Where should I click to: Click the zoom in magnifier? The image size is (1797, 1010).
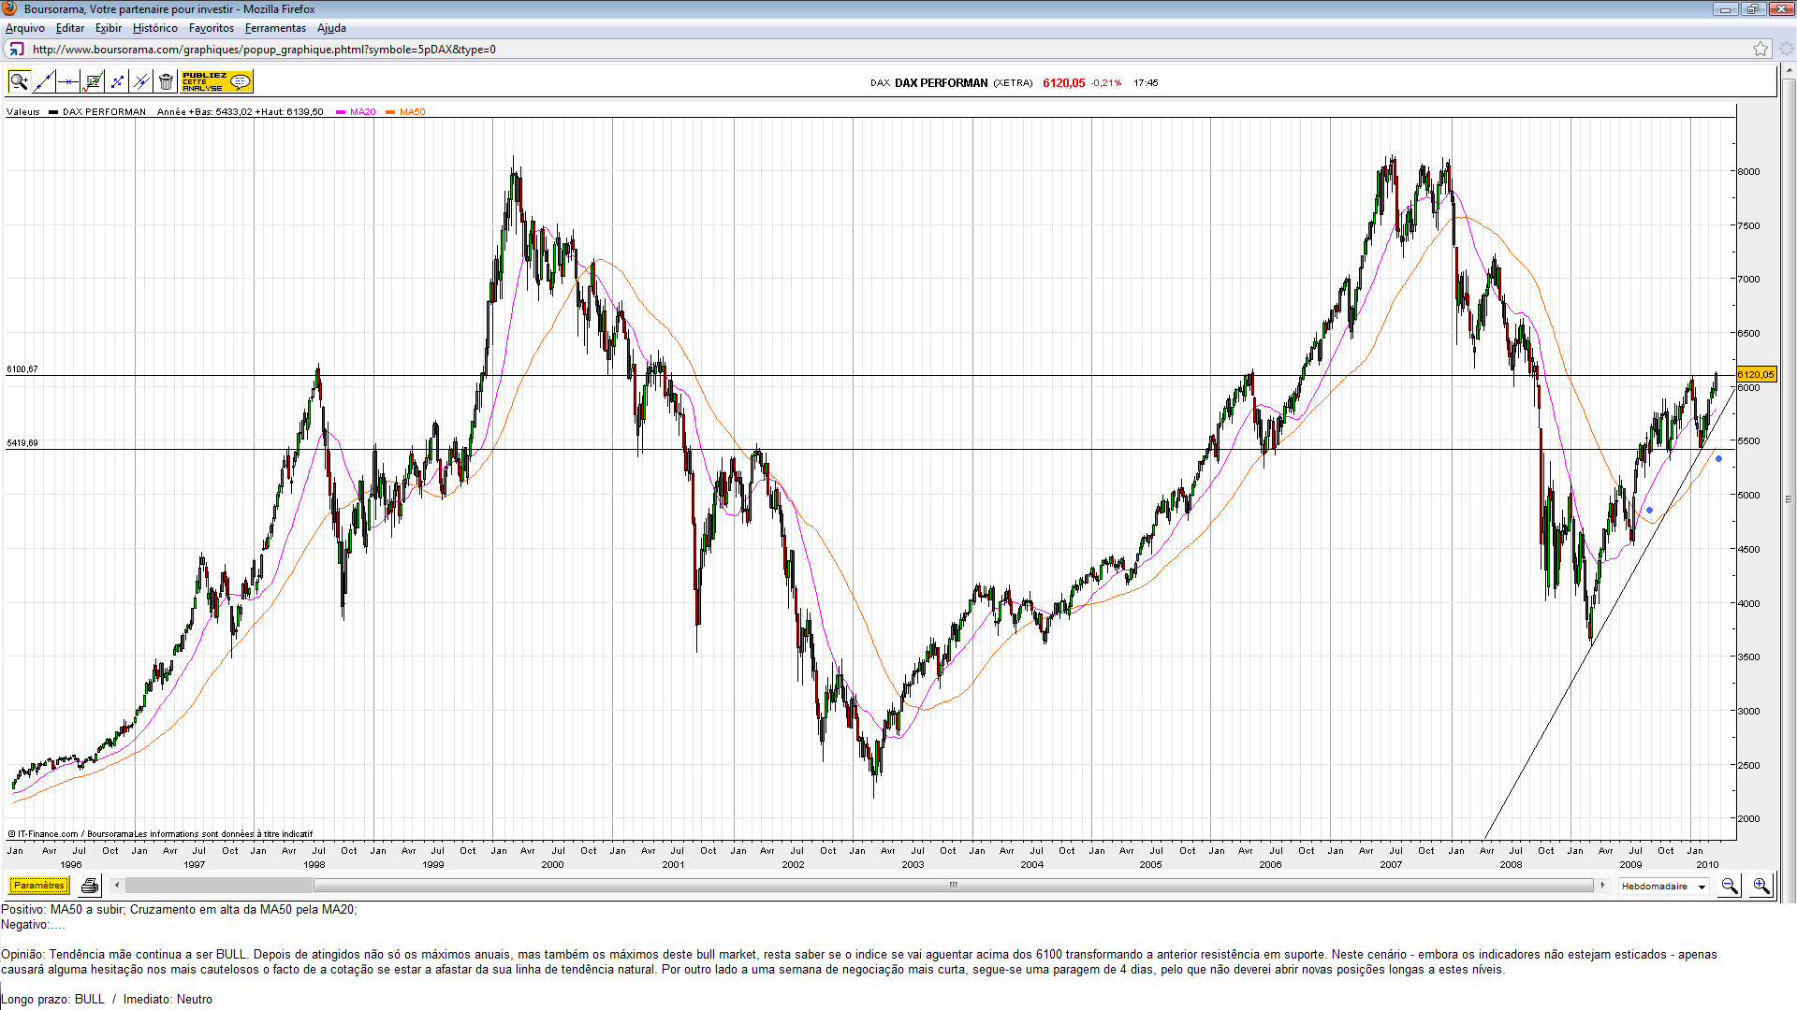1760,886
